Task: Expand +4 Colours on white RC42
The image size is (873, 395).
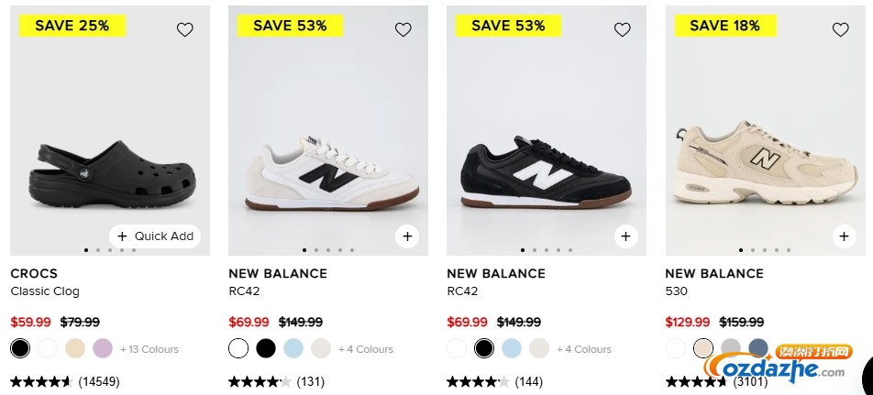Action: point(366,349)
